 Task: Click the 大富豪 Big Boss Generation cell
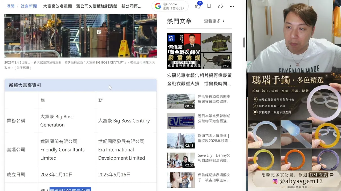[x=67, y=121]
